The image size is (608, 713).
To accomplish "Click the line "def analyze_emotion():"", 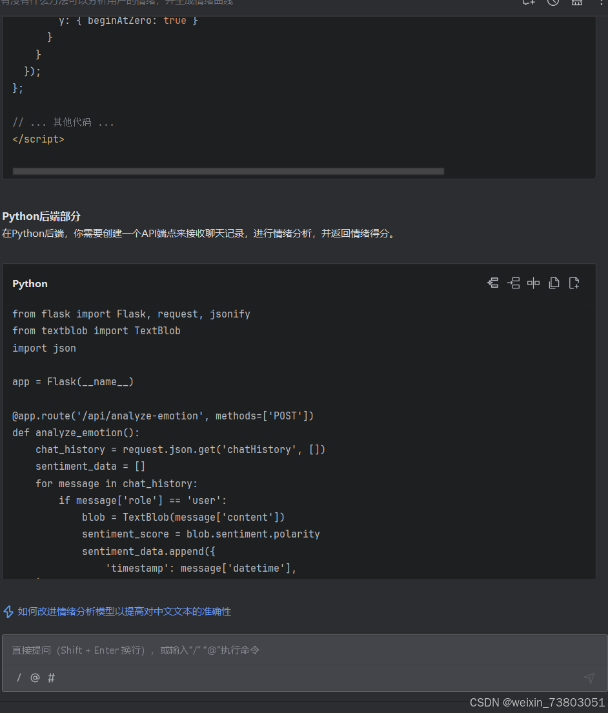I will (76, 433).
